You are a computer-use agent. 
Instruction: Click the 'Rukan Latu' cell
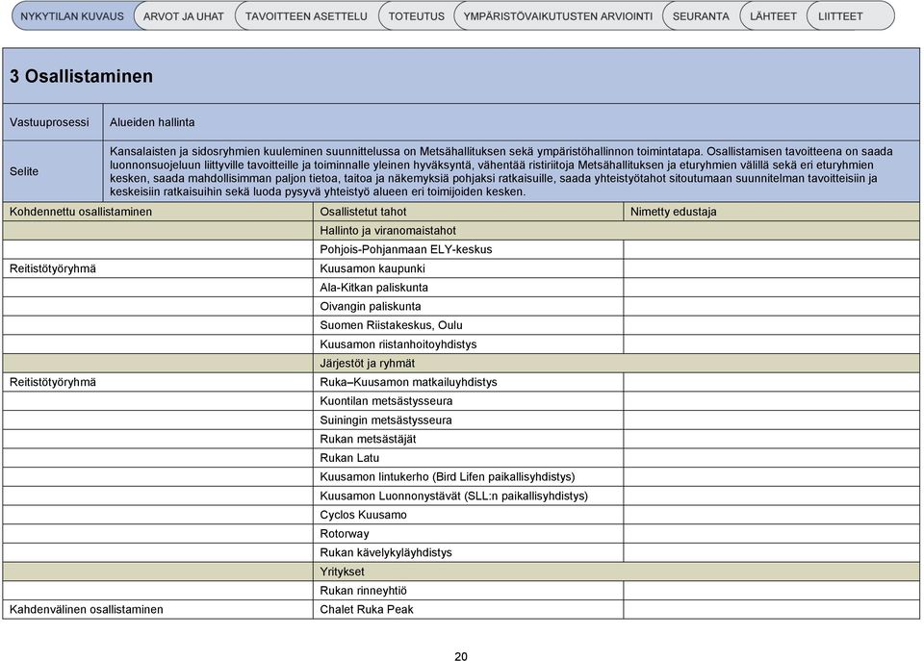(x=468, y=458)
